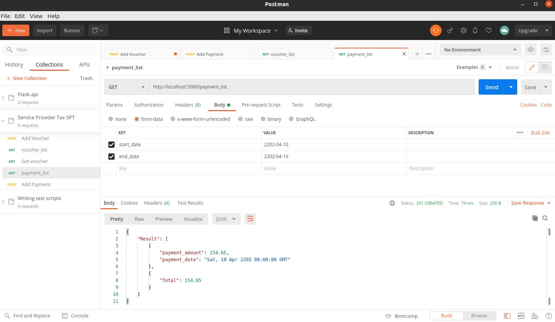The width and height of the screenshot is (555, 322).
Task: Expand the Flask-api collection
Action: click(3, 98)
